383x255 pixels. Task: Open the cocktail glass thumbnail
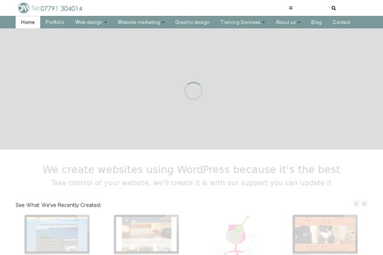236,235
